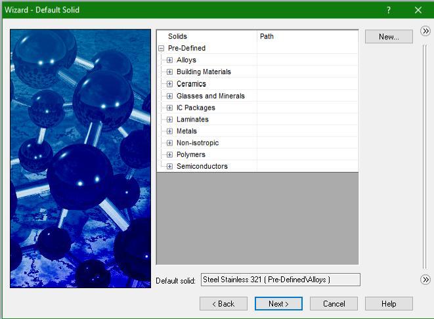Expand the Metals category
434x319 pixels.
click(x=169, y=131)
